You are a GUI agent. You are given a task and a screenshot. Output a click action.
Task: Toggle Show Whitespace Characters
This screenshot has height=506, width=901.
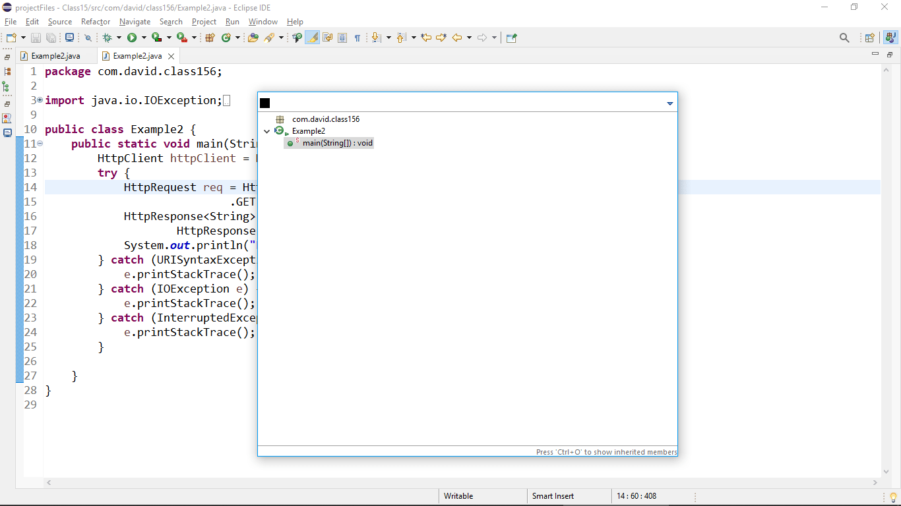tap(357, 38)
